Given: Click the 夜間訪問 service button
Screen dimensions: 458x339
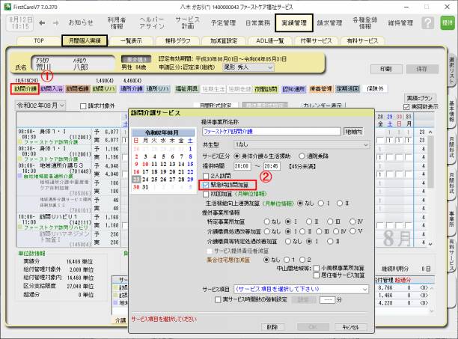Looking at the screenshot, I should click(268, 88).
